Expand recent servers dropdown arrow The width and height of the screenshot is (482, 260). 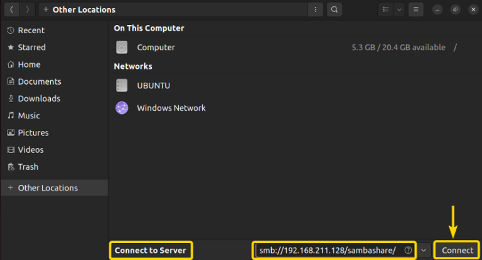(424, 250)
